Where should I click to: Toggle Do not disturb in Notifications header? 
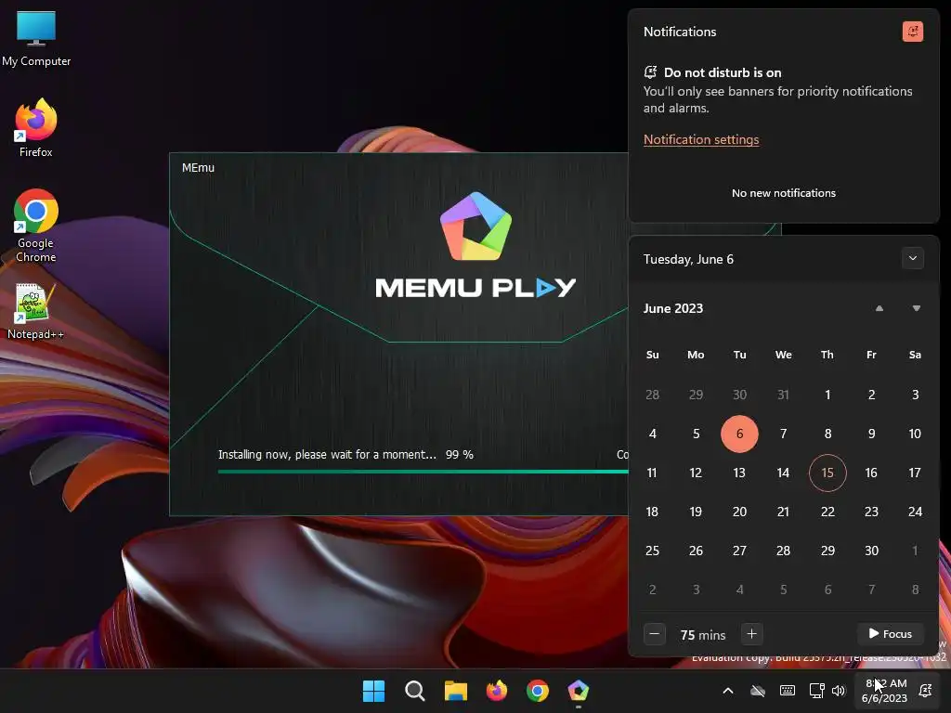point(912,32)
